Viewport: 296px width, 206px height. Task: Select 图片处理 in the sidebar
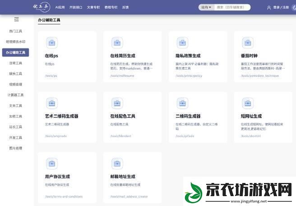[x=15, y=148]
